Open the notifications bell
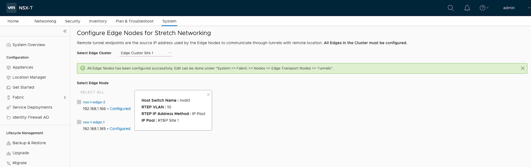531x167 pixels. click(467, 8)
